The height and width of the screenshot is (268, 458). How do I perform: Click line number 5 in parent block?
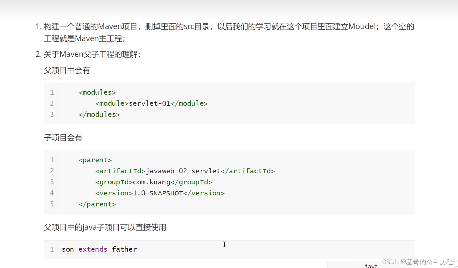pos(52,204)
